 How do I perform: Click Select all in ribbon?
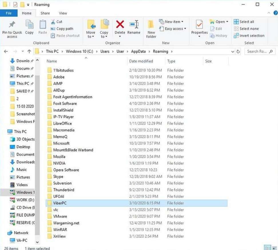[244, 22]
